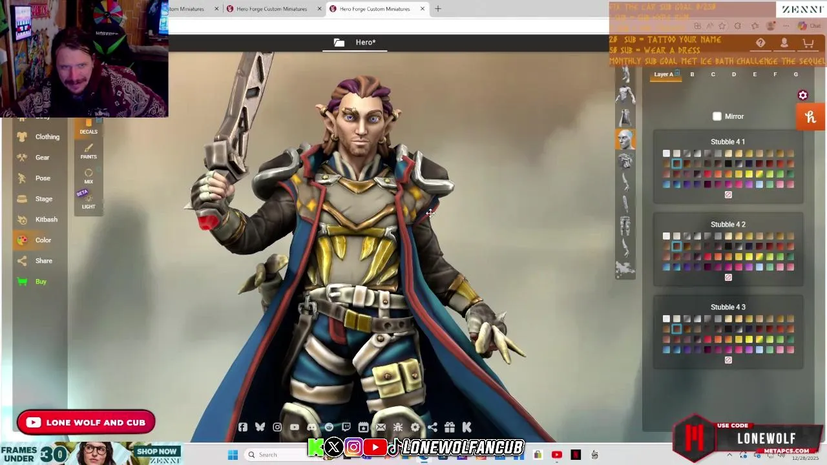Open a new browser tab
The height and width of the screenshot is (465, 827).
pyautogui.click(x=437, y=8)
